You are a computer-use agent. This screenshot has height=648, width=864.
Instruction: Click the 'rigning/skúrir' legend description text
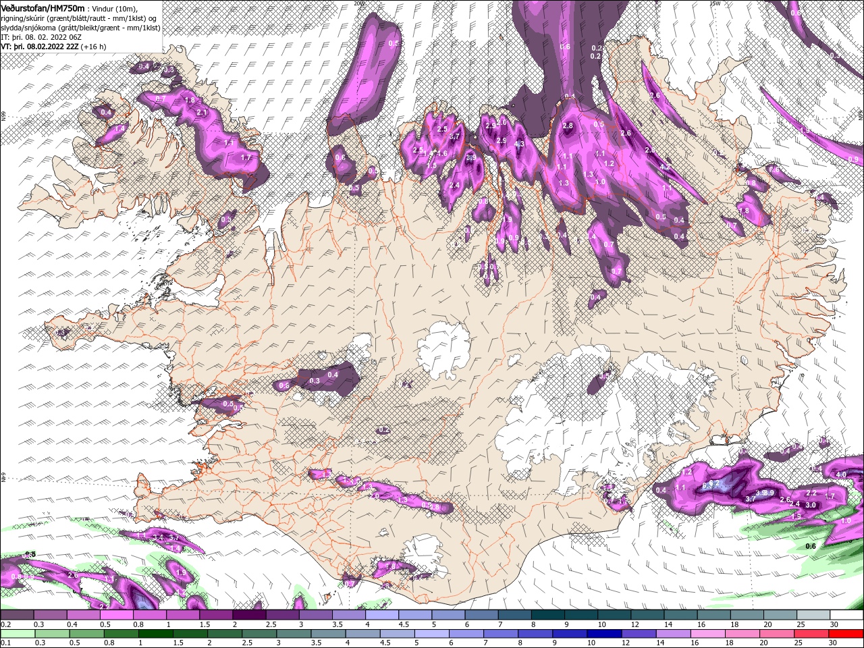[x=24, y=18]
